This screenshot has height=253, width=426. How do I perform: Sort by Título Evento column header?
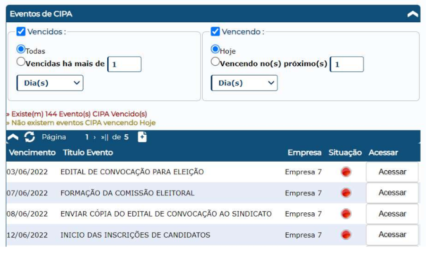pos(88,153)
